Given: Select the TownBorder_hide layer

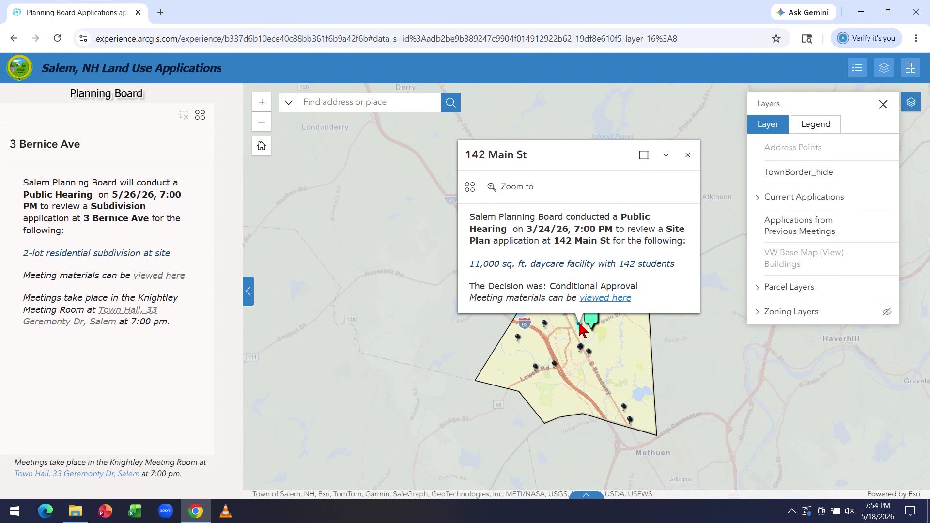Looking at the screenshot, I should coord(798,172).
